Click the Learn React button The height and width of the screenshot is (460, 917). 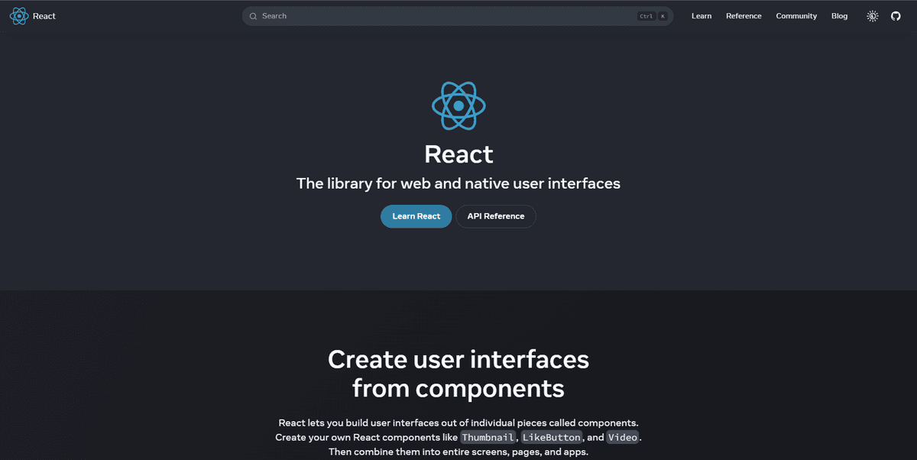click(416, 216)
